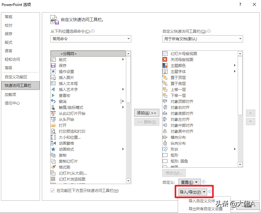
Task: Select the 打印预览和打印 icon
Action: click(x=53, y=132)
